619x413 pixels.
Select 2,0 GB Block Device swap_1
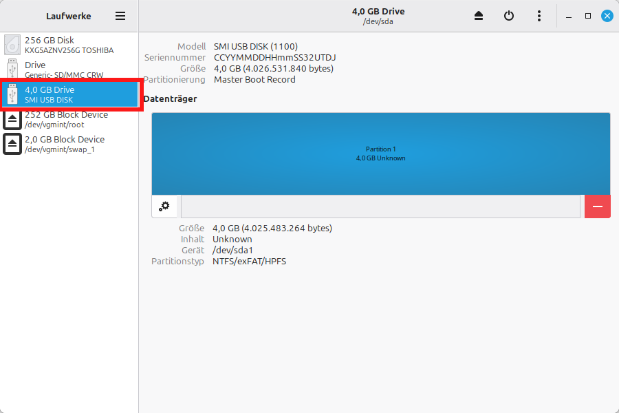click(69, 145)
